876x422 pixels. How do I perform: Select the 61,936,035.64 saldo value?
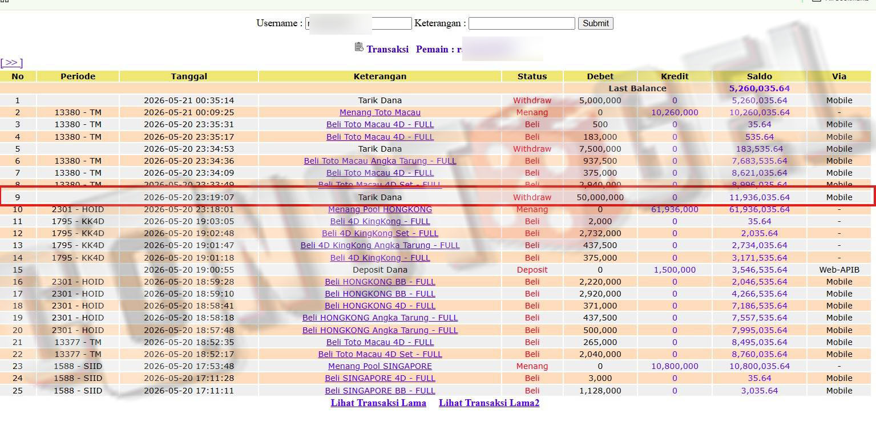click(x=760, y=209)
